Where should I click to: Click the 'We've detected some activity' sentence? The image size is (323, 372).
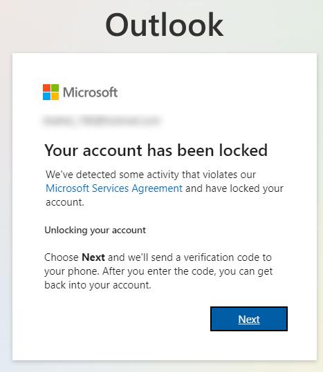point(151,175)
